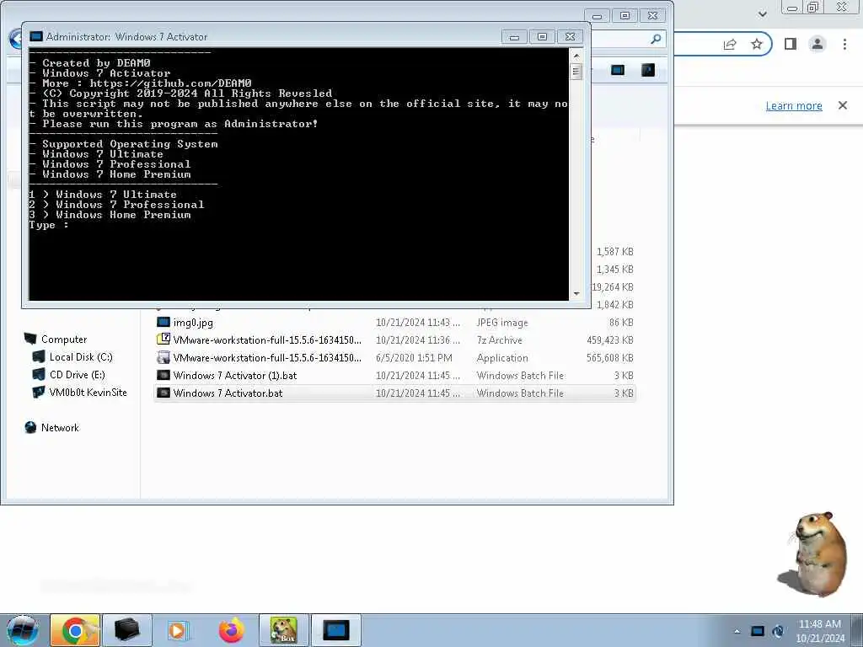Image resolution: width=863 pixels, height=647 pixels.
Task: Open Chrome's three-dot menu
Action: (844, 44)
